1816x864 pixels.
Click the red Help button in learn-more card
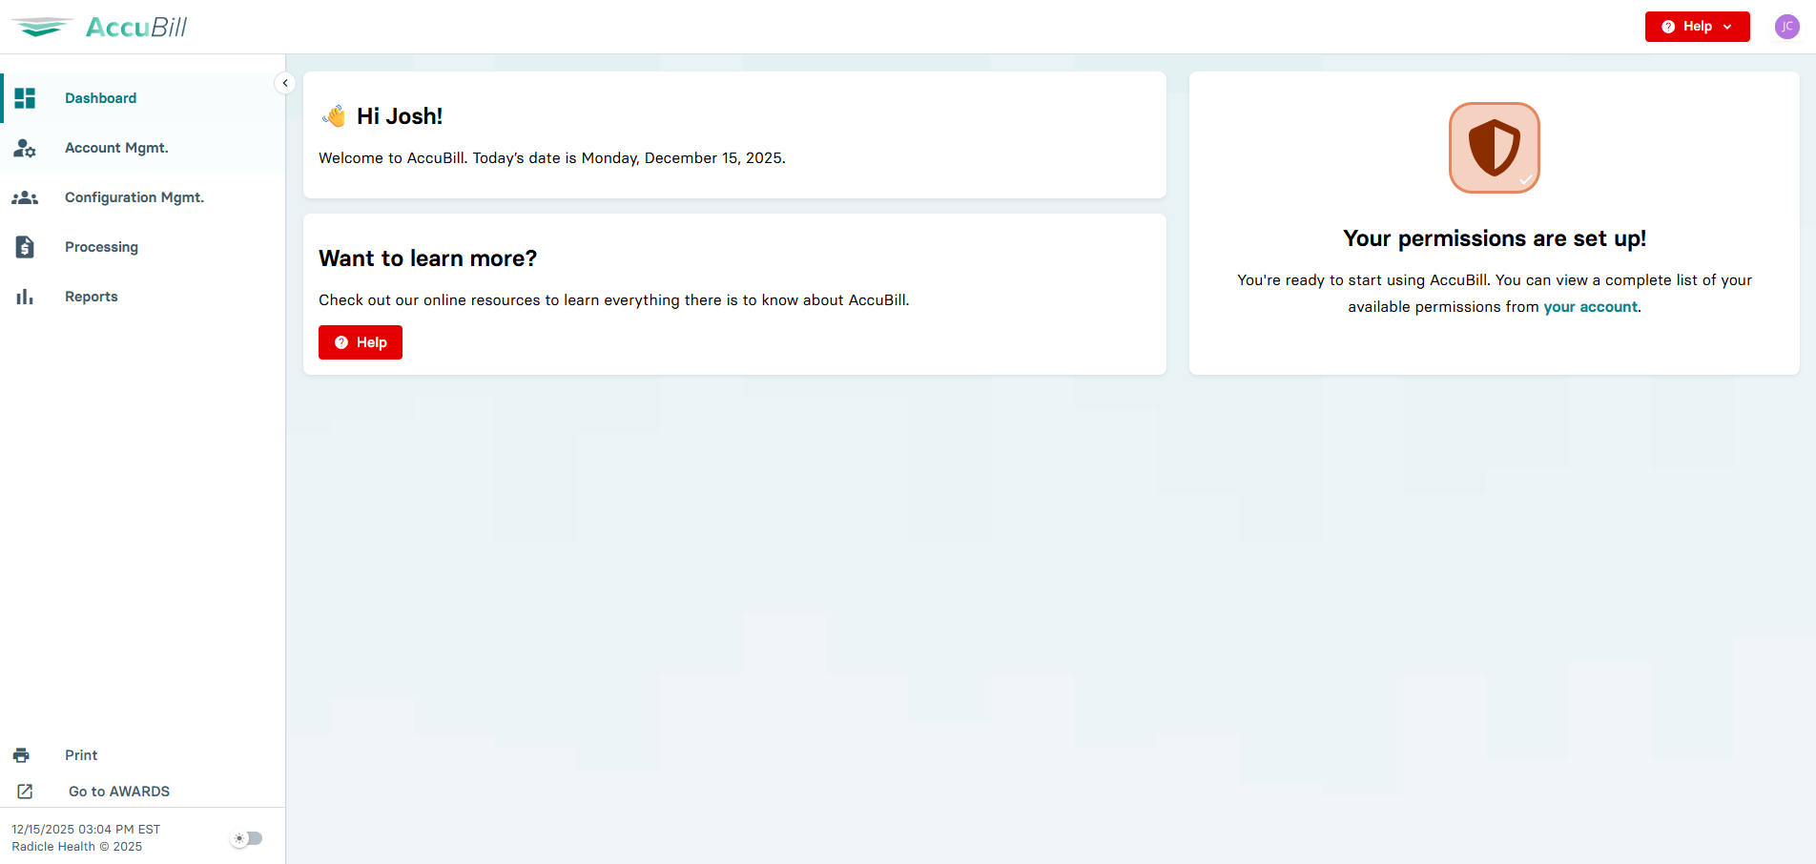click(x=361, y=342)
